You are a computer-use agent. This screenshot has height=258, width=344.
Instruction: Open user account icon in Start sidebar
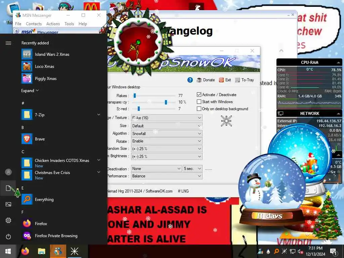tap(8, 172)
